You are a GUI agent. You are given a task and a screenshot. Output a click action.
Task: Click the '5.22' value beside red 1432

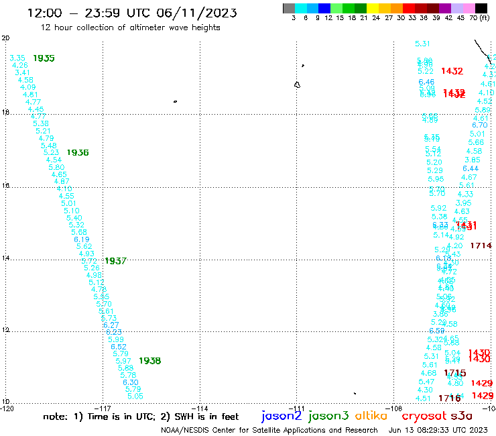click(x=426, y=72)
